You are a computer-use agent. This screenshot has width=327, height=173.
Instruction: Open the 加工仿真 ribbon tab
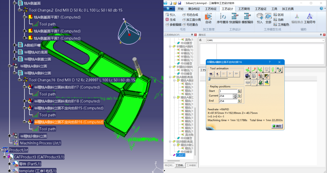(288, 9)
